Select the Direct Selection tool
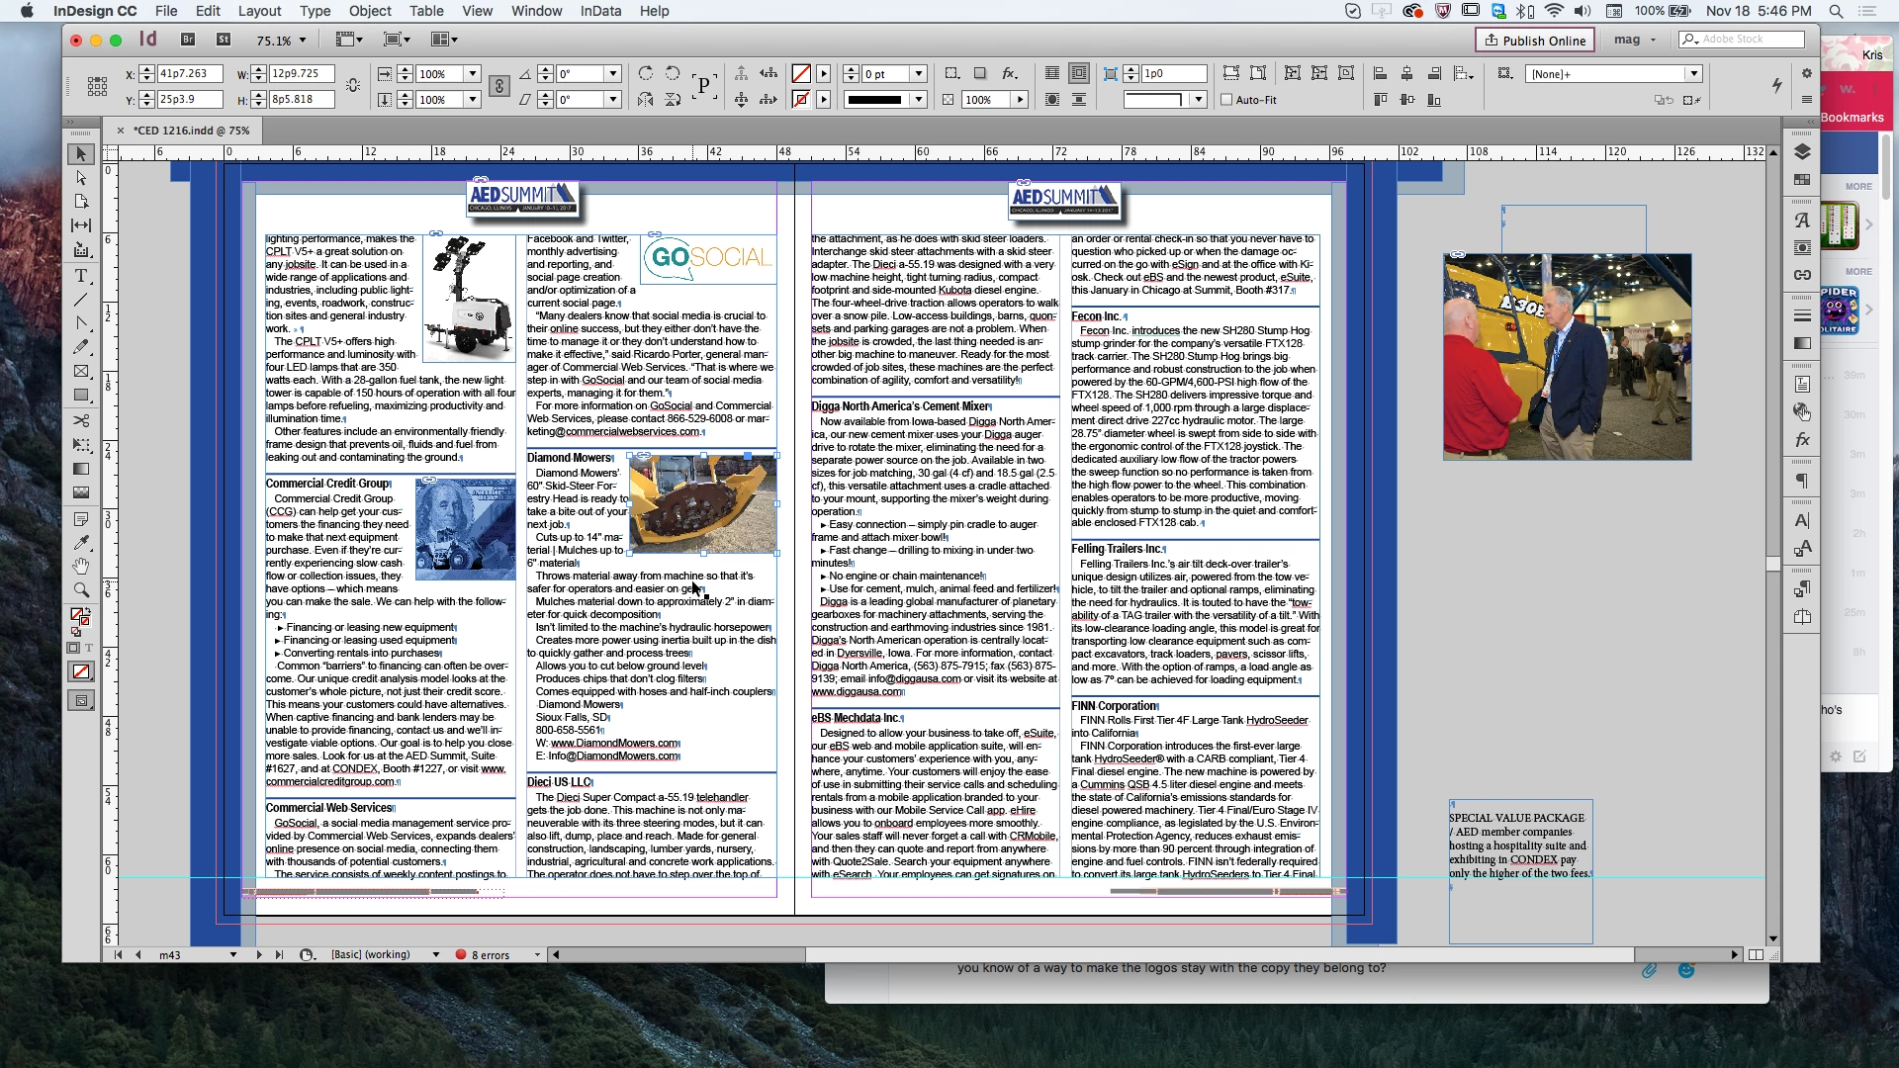 pyautogui.click(x=81, y=178)
